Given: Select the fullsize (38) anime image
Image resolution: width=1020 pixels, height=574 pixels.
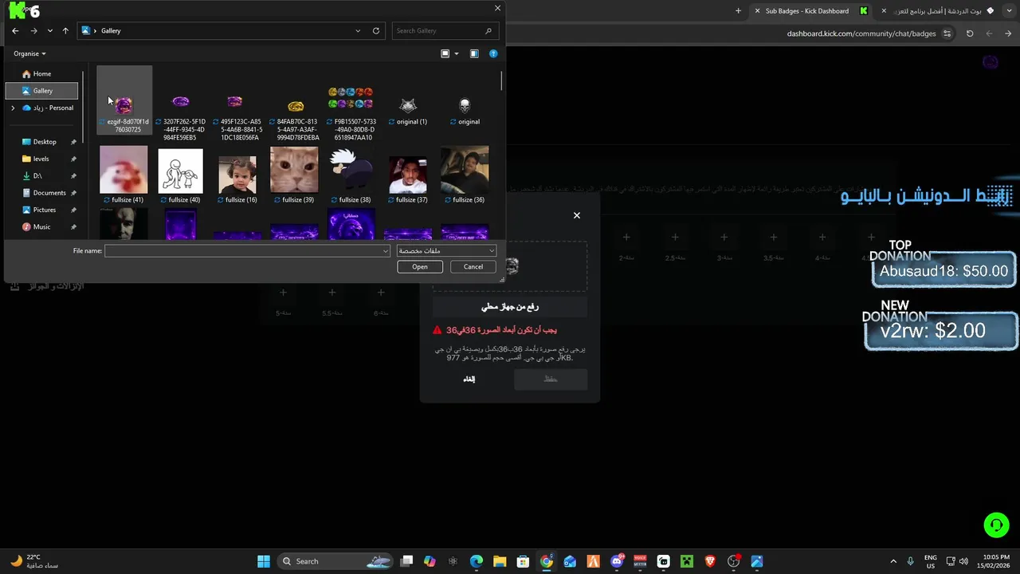Looking at the screenshot, I should point(351,175).
